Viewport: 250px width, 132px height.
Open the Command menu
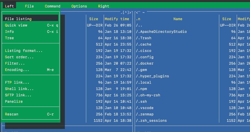pyautogui.click(x=52, y=6)
